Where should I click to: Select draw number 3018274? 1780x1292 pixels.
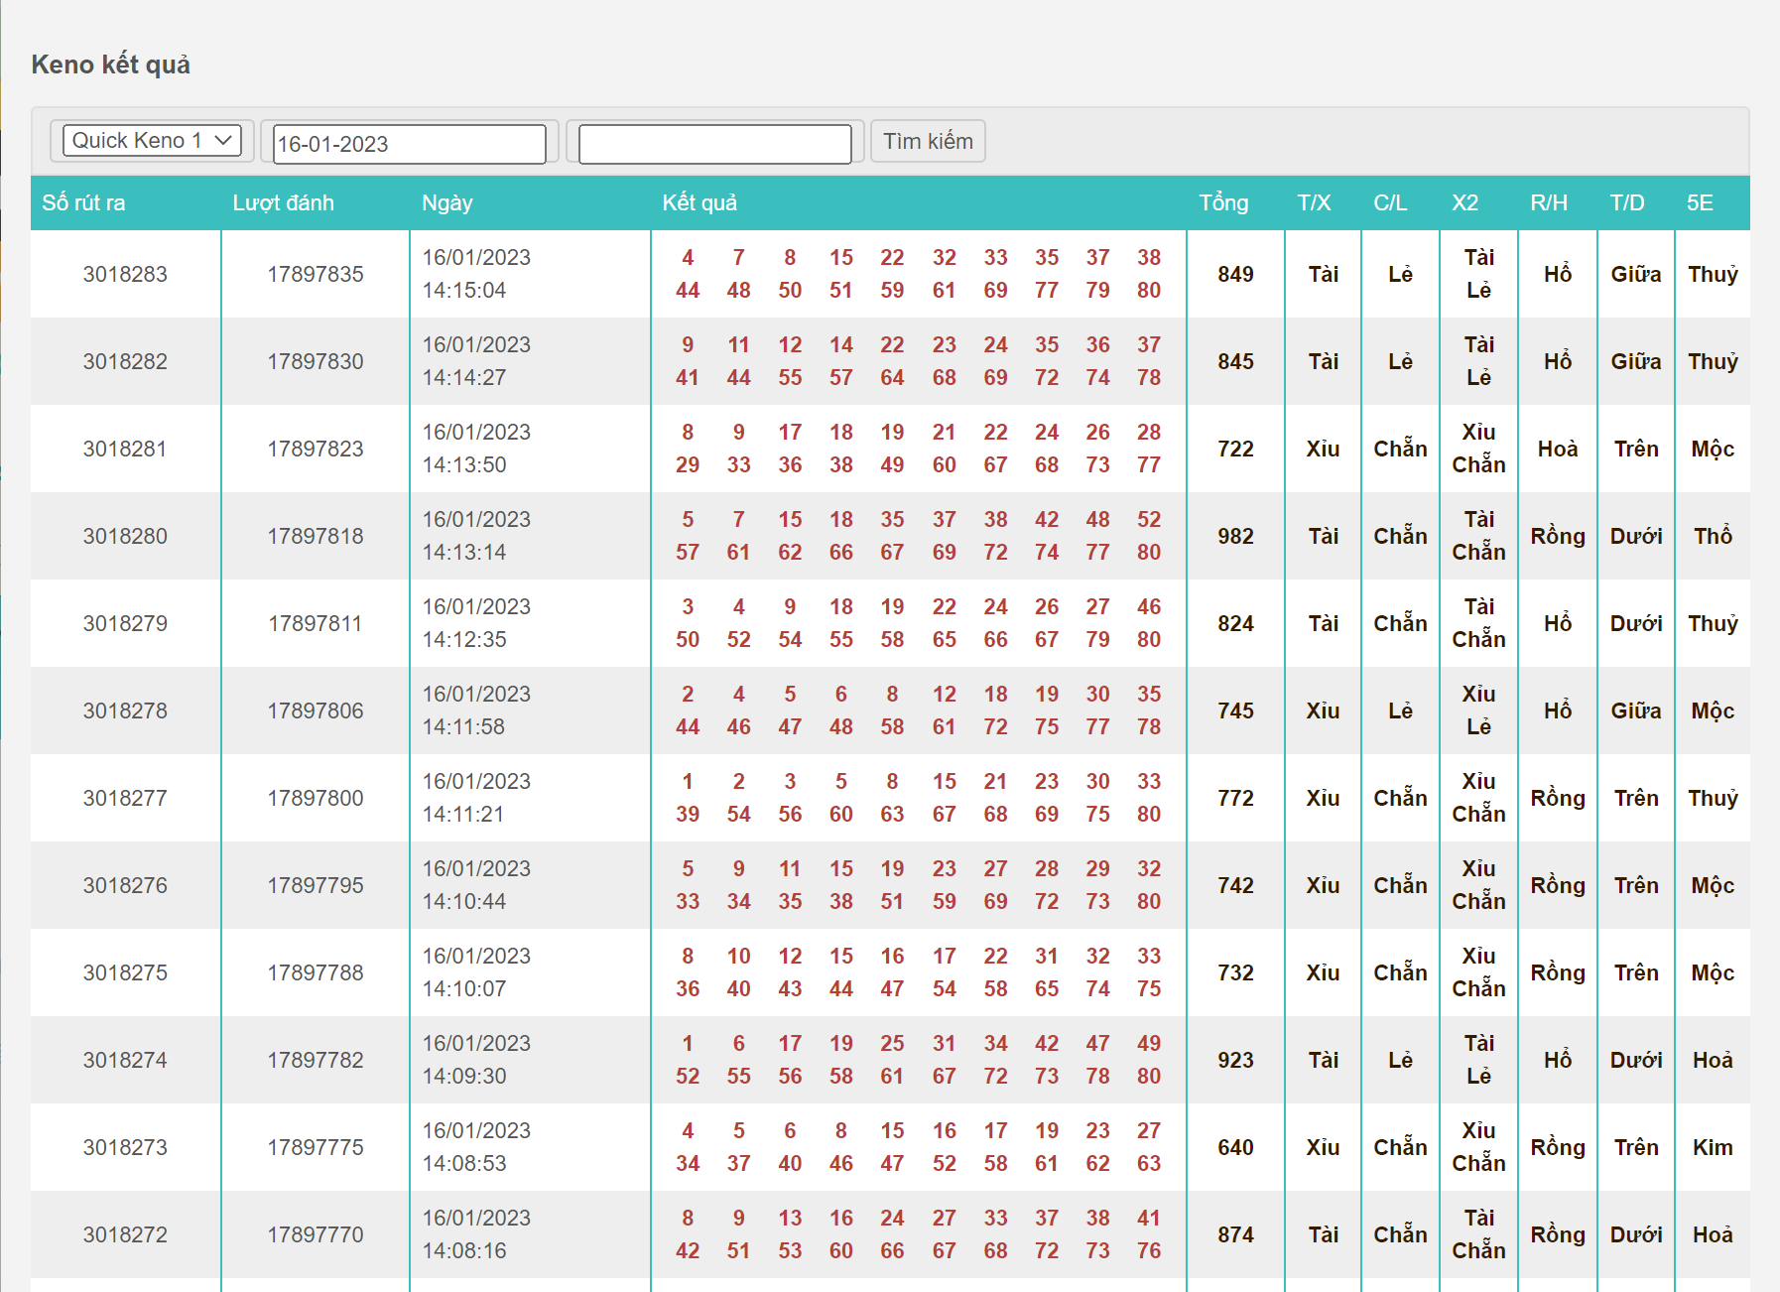[x=125, y=1060]
